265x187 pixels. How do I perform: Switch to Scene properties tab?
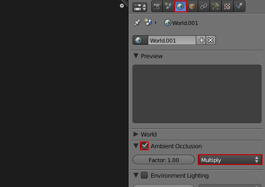(168, 6)
